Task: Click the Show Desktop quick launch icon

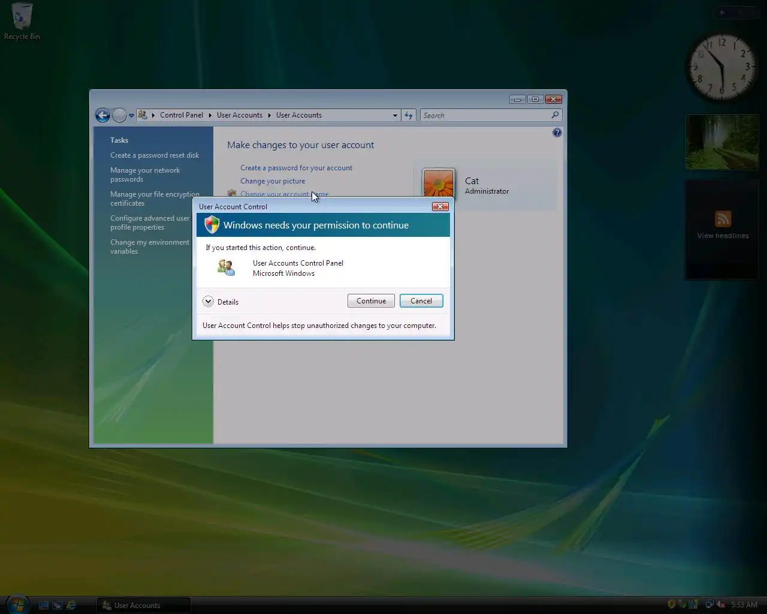Action: (43, 605)
